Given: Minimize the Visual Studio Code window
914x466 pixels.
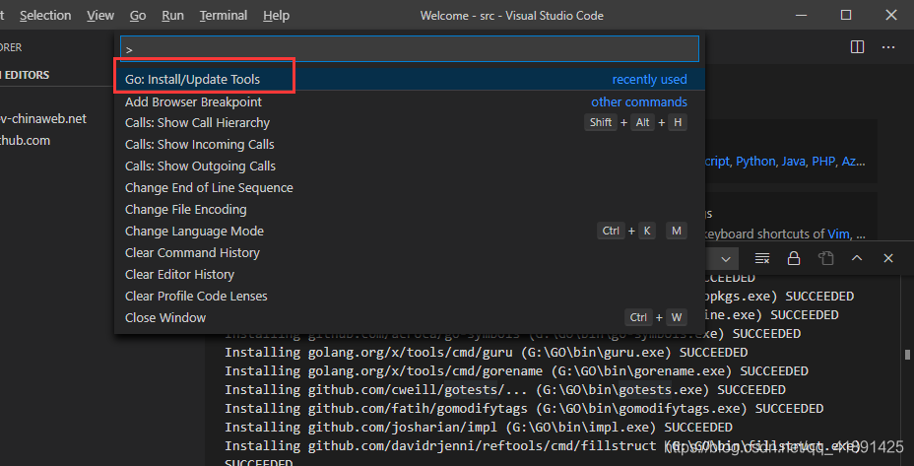Looking at the screenshot, I should click(802, 15).
